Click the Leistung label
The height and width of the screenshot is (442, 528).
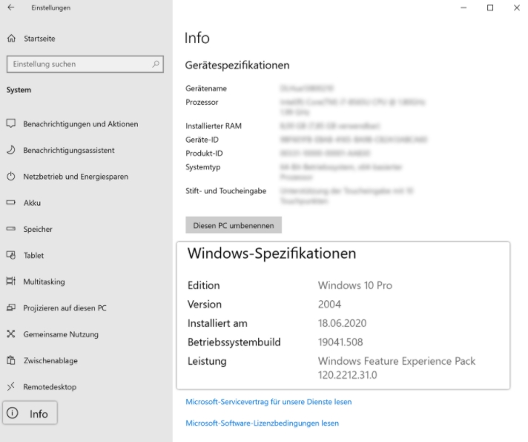click(207, 361)
